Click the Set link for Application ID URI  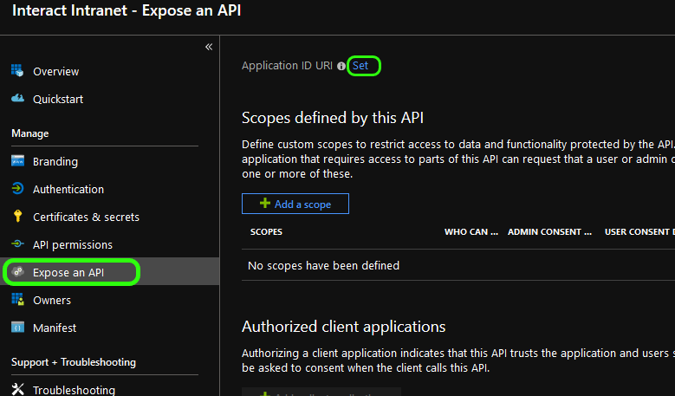pyautogui.click(x=360, y=66)
